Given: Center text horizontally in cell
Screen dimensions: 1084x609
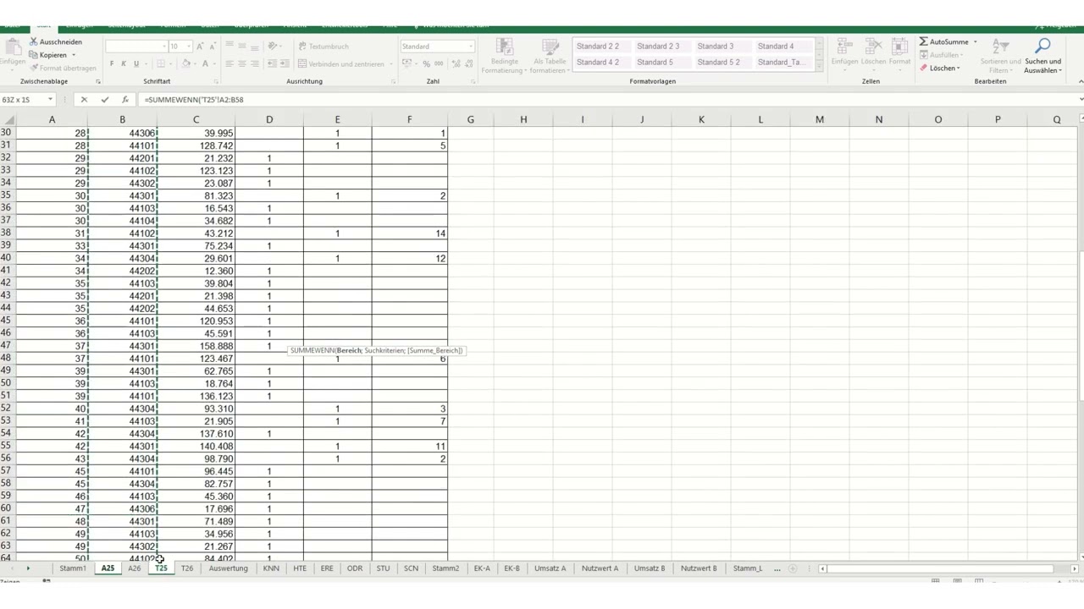Looking at the screenshot, I should 242,64.
